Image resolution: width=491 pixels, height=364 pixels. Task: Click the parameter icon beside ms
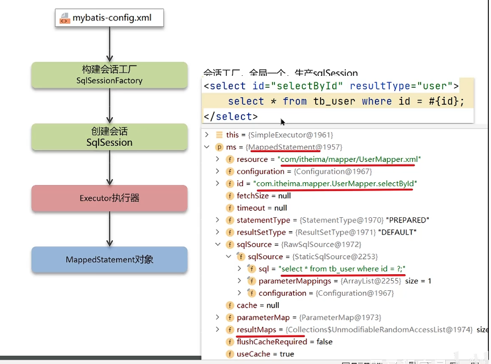219,147
